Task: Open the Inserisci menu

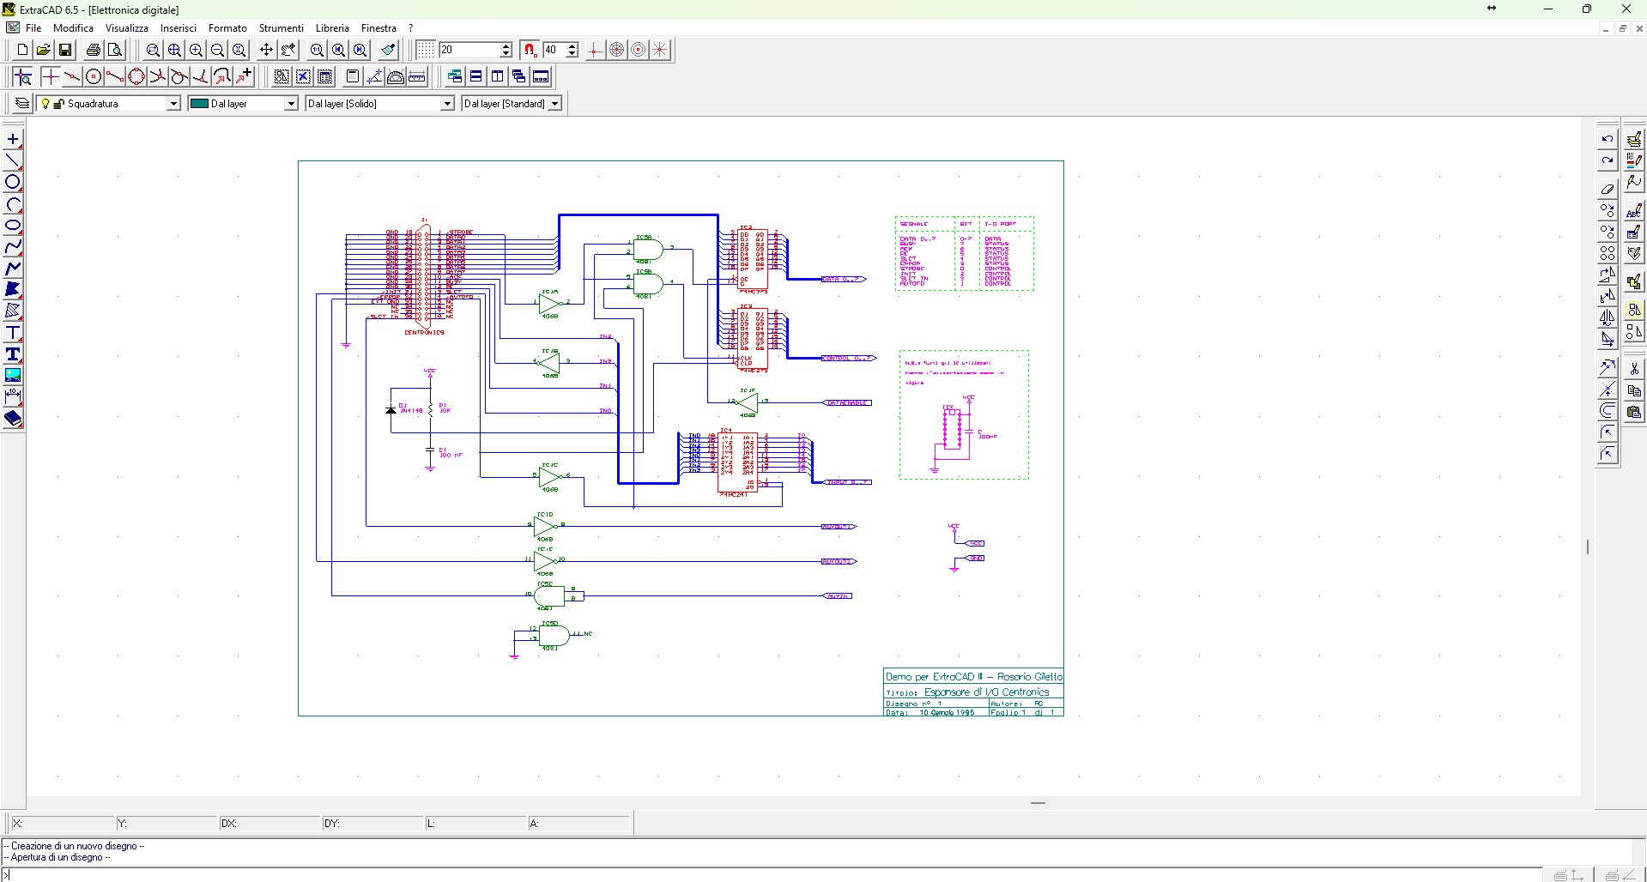Action: click(179, 28)
